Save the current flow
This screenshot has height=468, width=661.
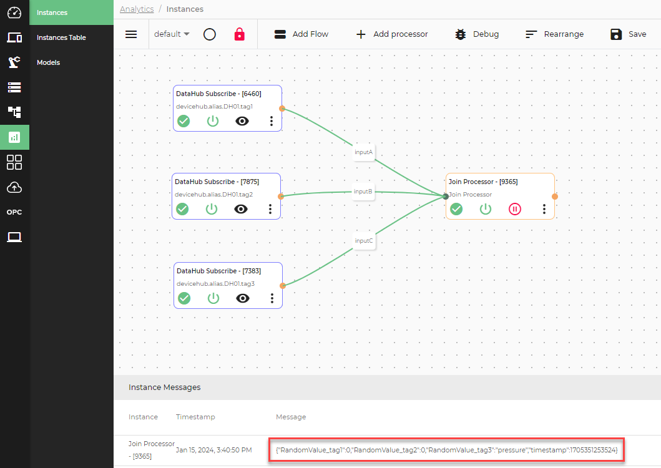(628, 34)
